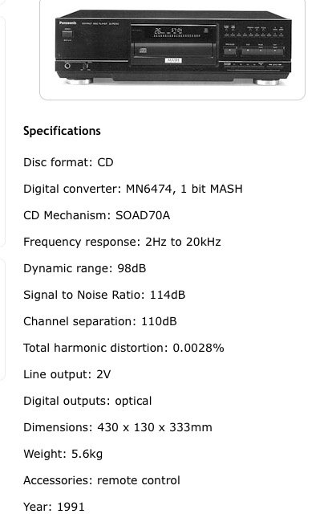
Task: Click the Panasonic logo on the player
Action: pyautogui.click(x=68, y=23)
